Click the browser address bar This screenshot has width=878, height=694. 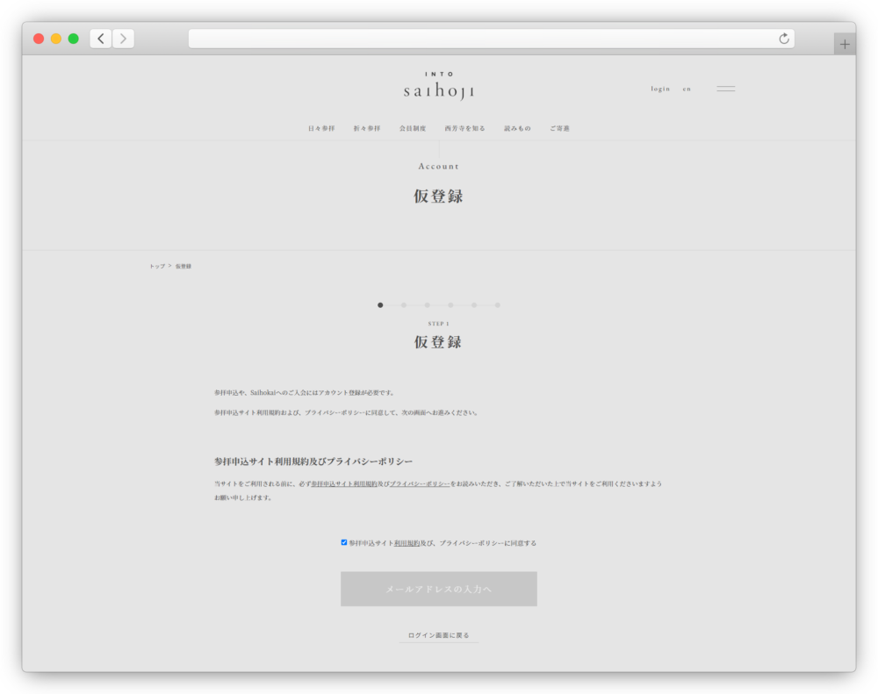point(483,39)
